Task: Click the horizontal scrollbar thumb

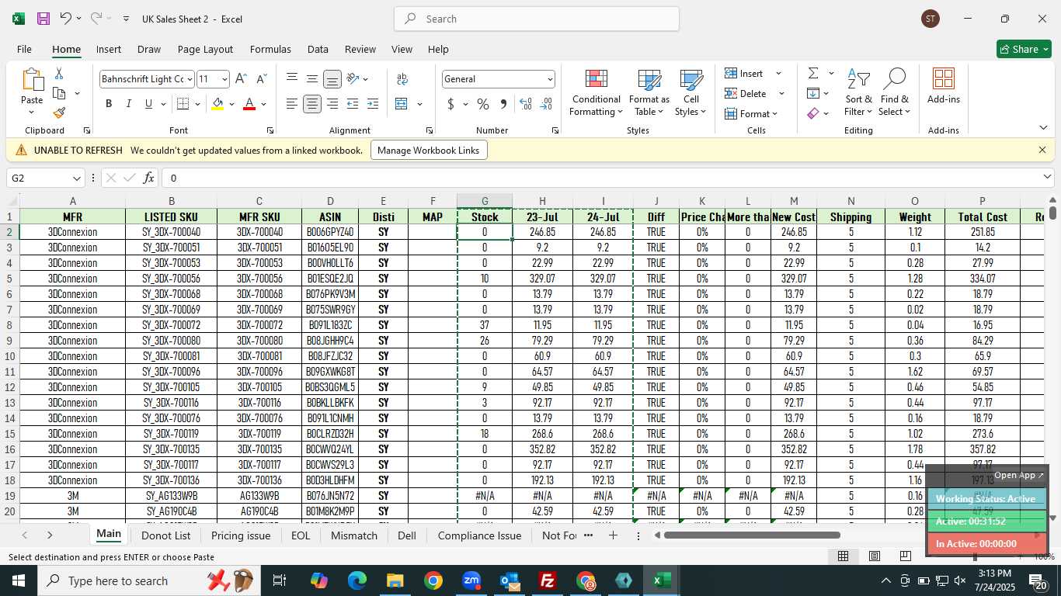Action: point(752,535)
